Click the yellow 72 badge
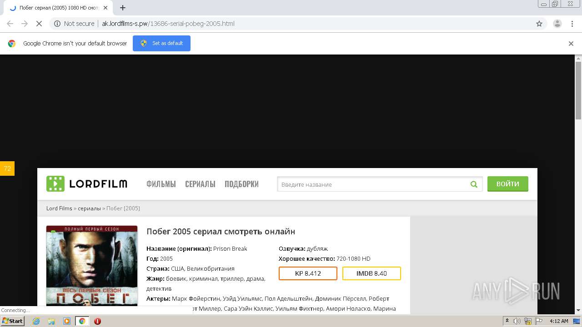 point(7,168)
